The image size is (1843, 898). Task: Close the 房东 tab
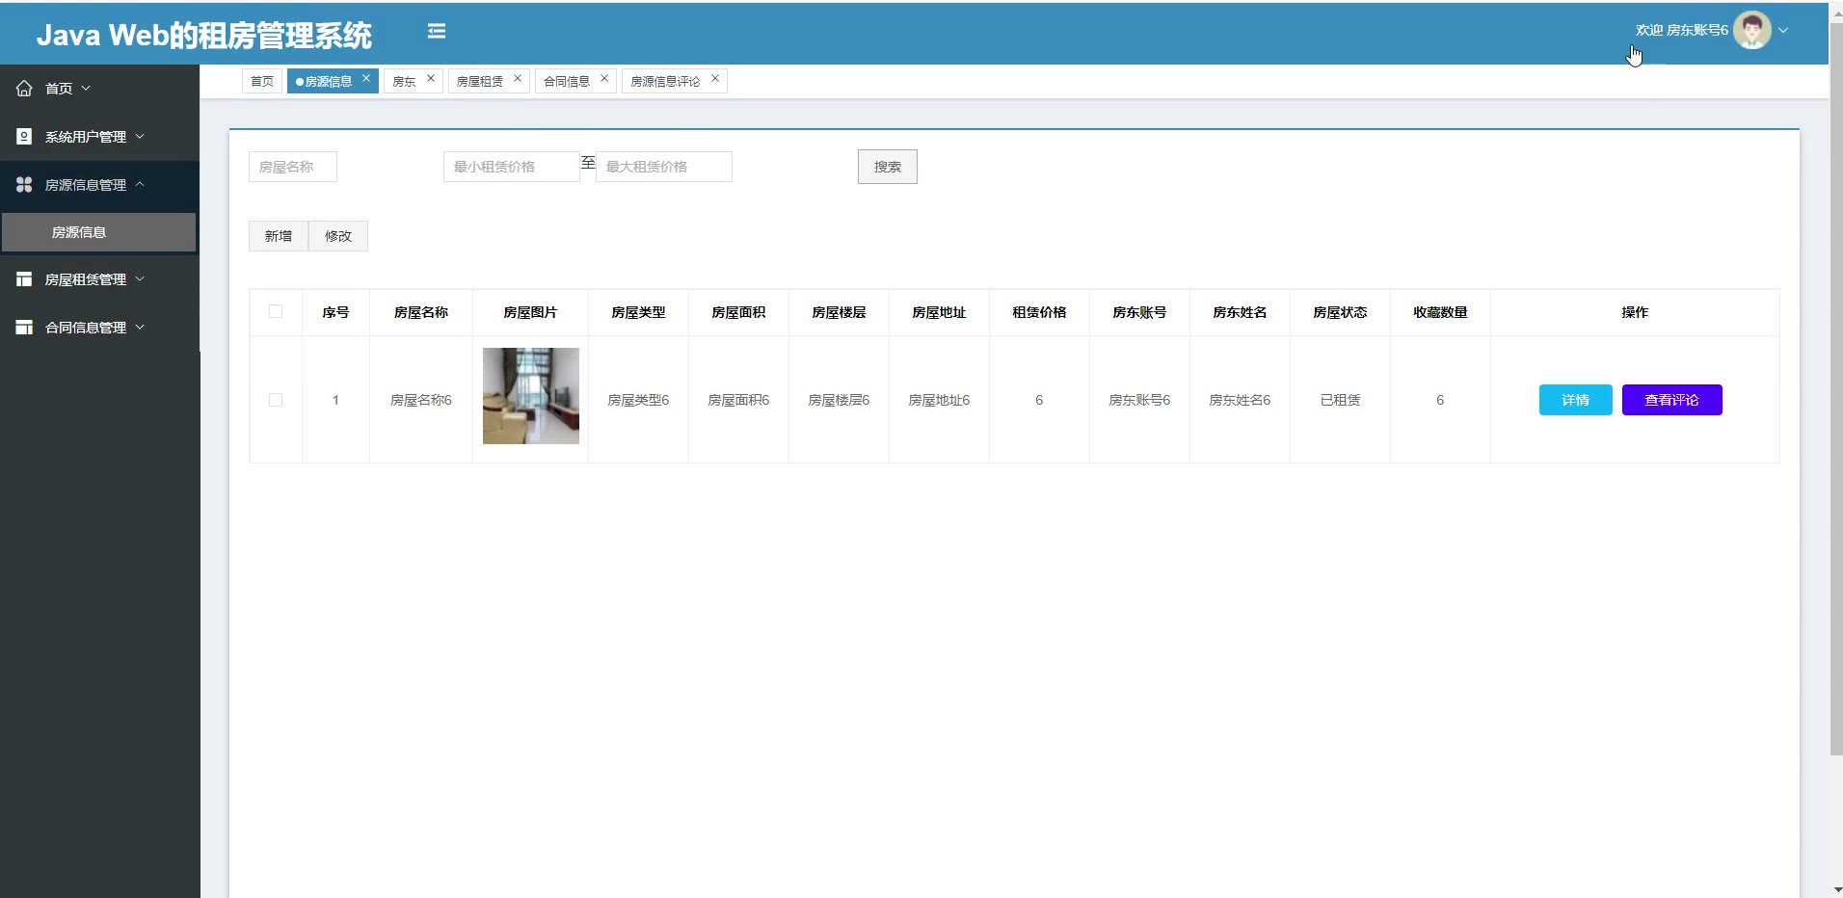[x=431, y=79]
